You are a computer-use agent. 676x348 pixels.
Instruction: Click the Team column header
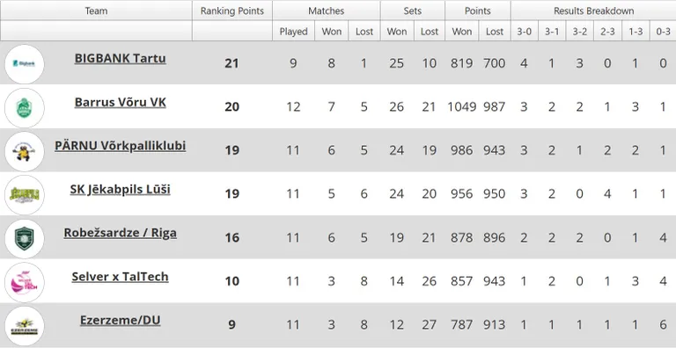[96, 11]
